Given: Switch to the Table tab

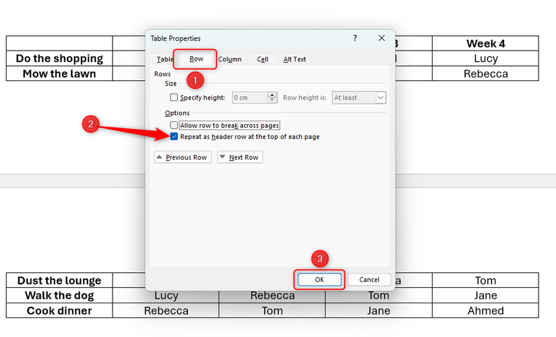Looking at the screenshot, I should coord(165,59).
